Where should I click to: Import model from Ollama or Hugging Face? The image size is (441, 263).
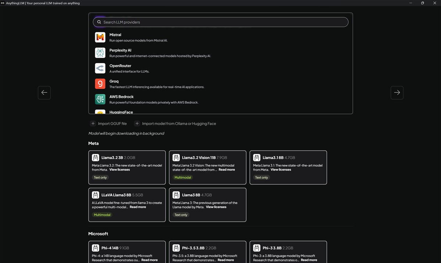coord(179,124)
